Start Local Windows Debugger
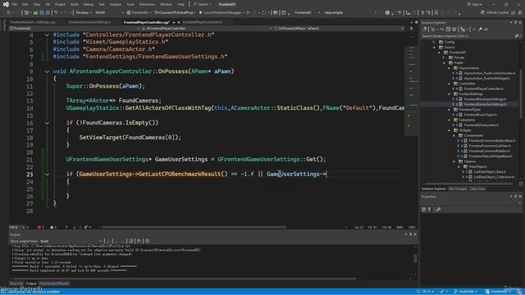This screenshot has height=295, width=525. (x=220, y=13)
